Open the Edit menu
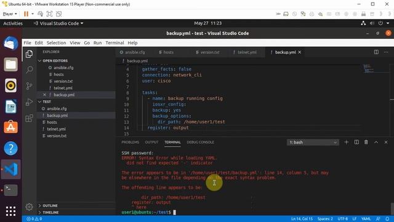394x222 pixels. point(39,43)
